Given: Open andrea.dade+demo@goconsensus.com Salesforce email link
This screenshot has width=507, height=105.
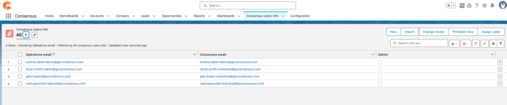Looking at the screenshot, I should click(x=54, y=62).
